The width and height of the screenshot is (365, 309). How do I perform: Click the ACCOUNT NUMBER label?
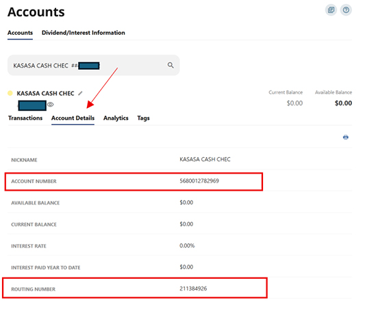pos(34,181)
